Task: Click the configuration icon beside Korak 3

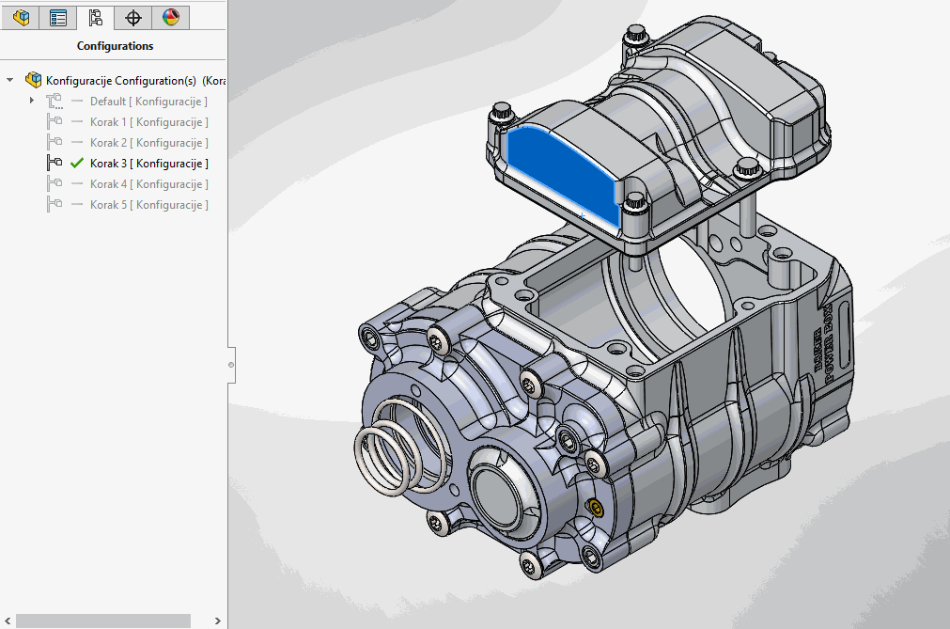Action: tap(54, 164)
